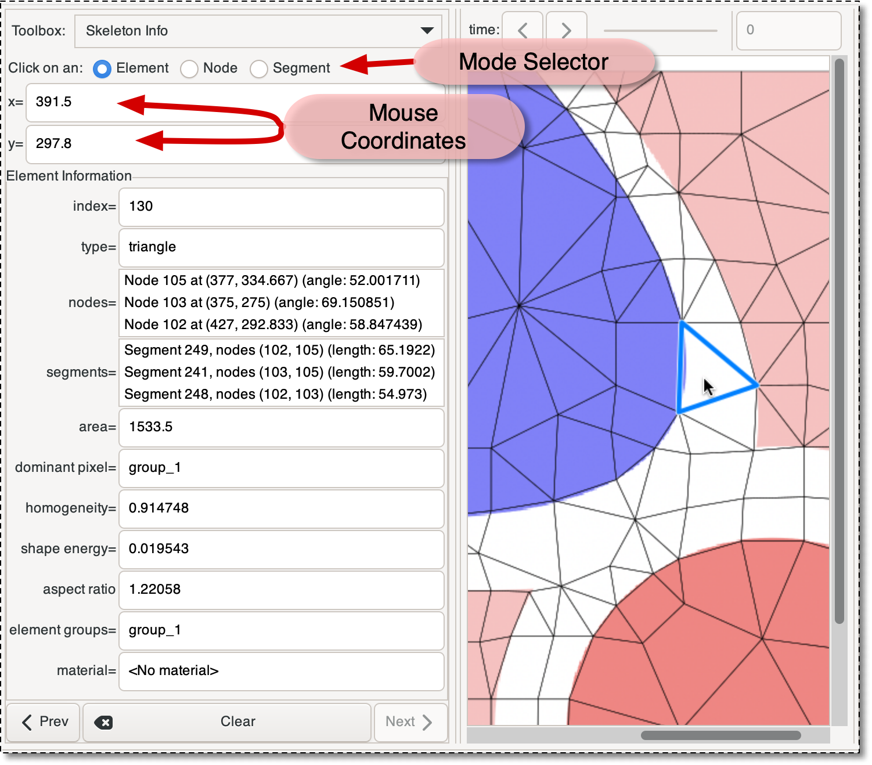Click the clear (x) icon on the Clear button
Image resolution: width=872 pixels, height=765 pixels.
[x=103, y=721]
